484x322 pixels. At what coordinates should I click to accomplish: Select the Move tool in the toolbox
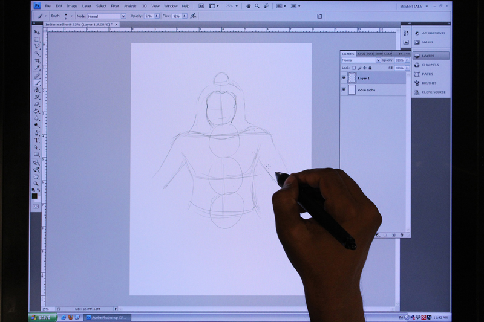(37, 32)
